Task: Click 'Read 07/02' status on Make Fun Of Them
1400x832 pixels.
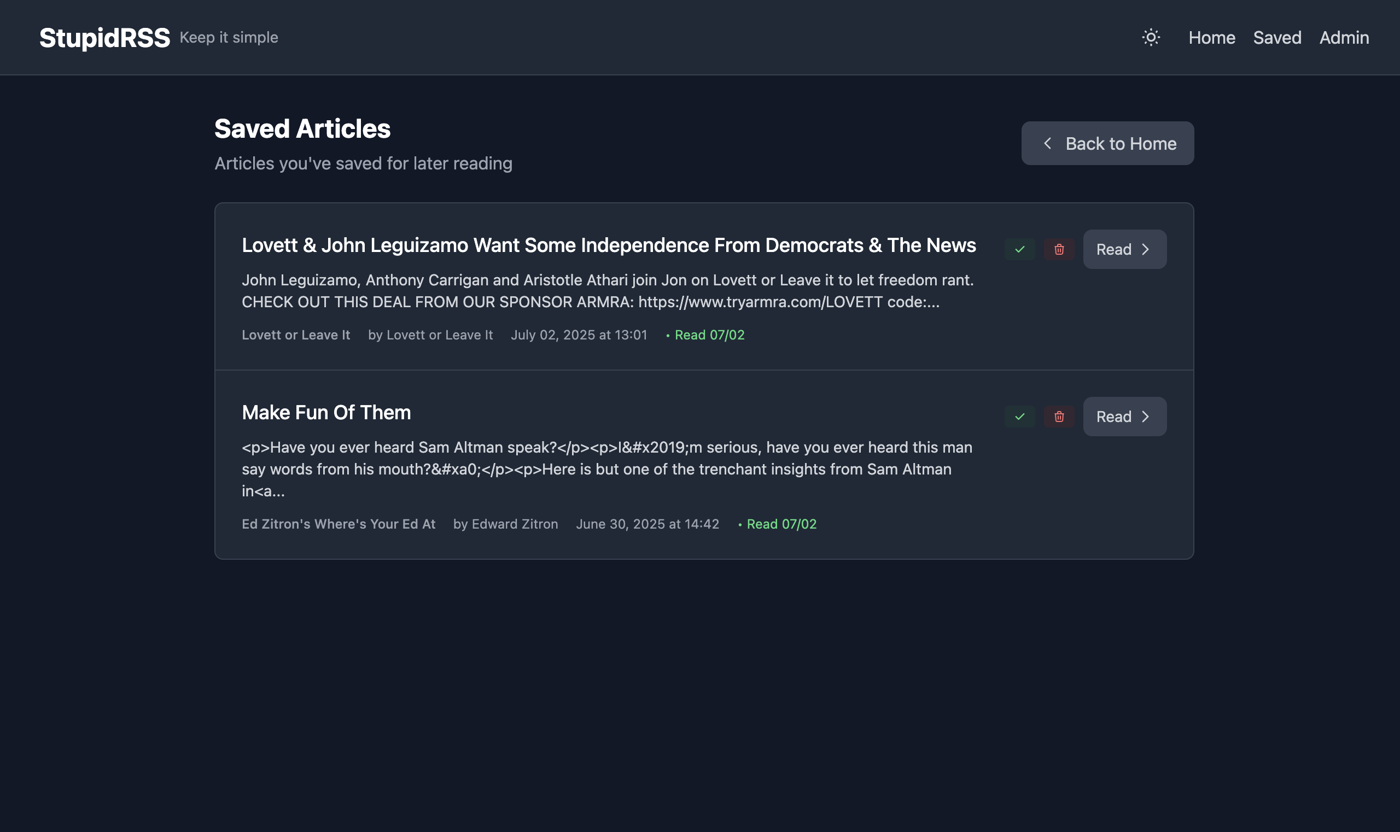Action: (x=777, y=524)
